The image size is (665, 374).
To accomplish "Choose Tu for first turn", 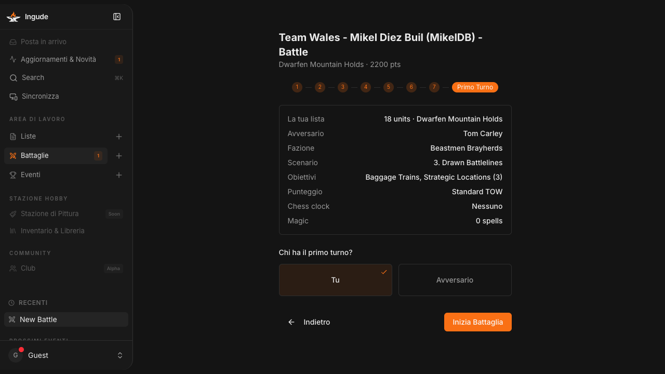I will point(336,280).
